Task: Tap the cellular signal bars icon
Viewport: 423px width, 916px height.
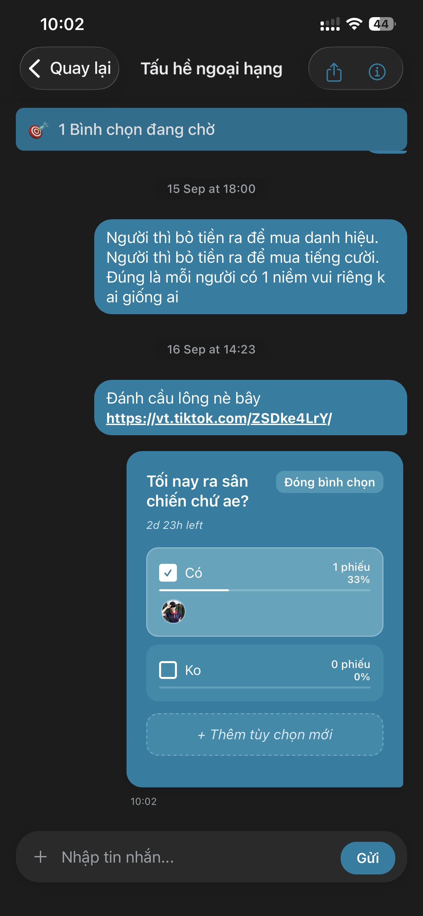Action: point(330,24)
